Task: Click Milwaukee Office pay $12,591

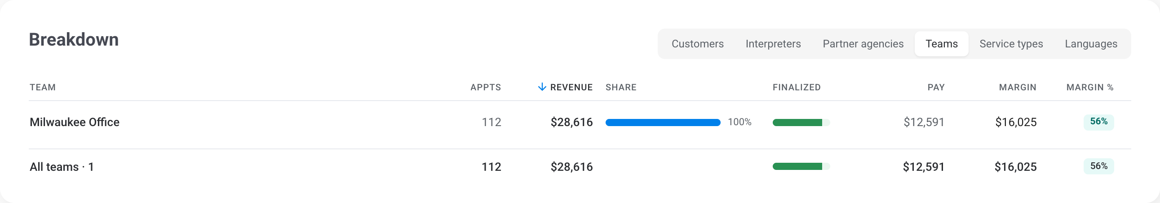Action: coord(924,123)
